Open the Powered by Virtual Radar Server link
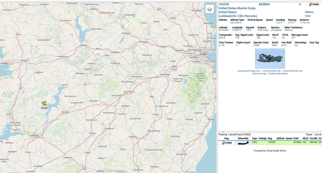 (x=270, y=151)
